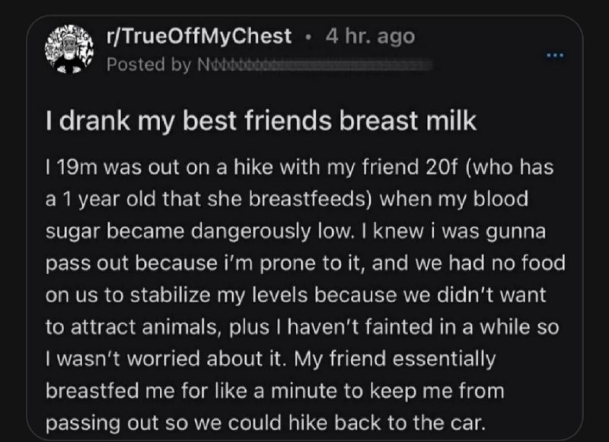This screenshot has height=442, width=609.
Task: Click the dot separator after subreddit name
Action: [x=308, y=37]
